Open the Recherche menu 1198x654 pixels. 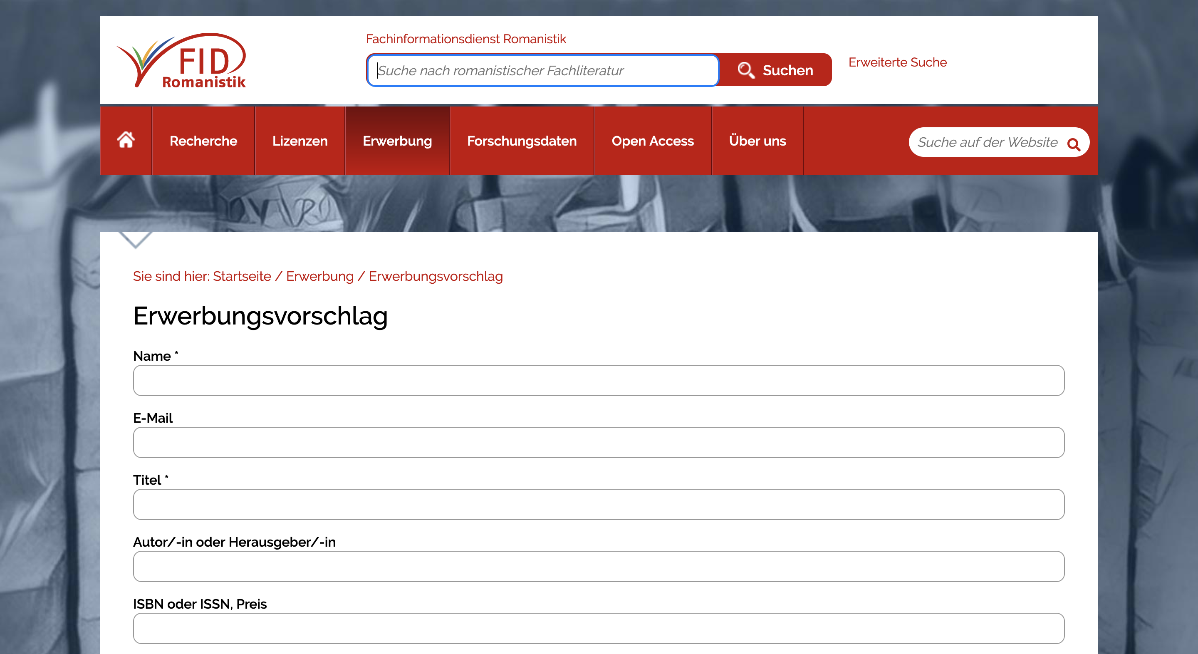tap(203, 141)
